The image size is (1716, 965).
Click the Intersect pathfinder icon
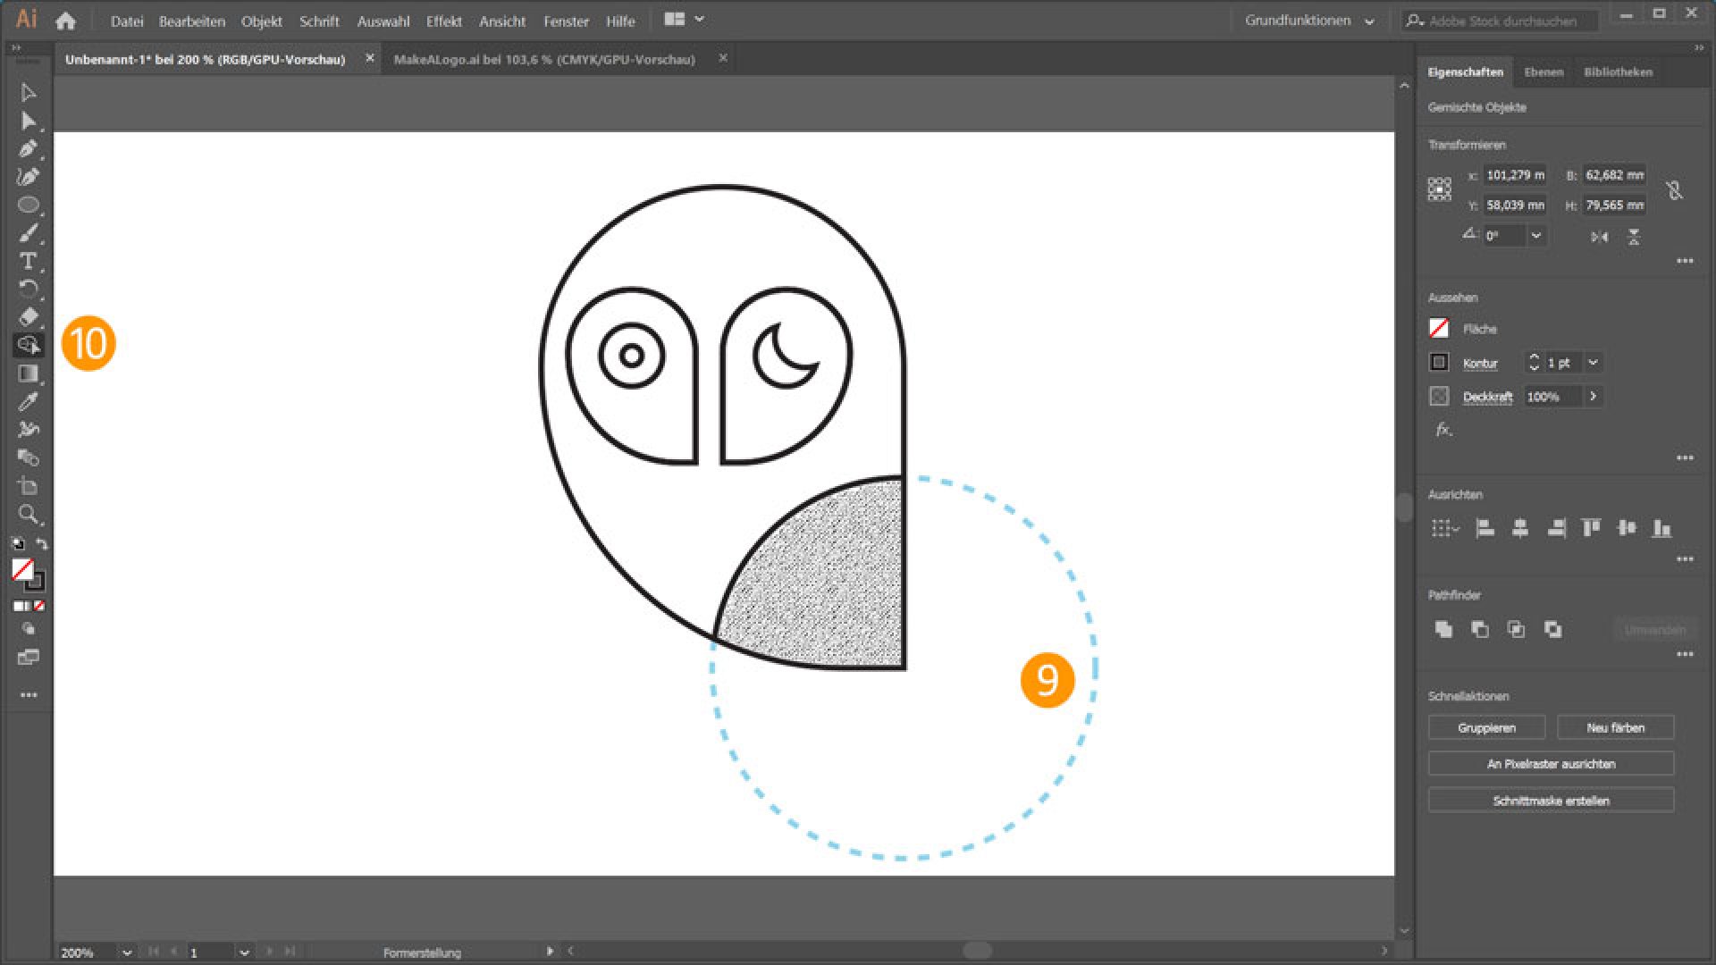(x=1517, y=629)
